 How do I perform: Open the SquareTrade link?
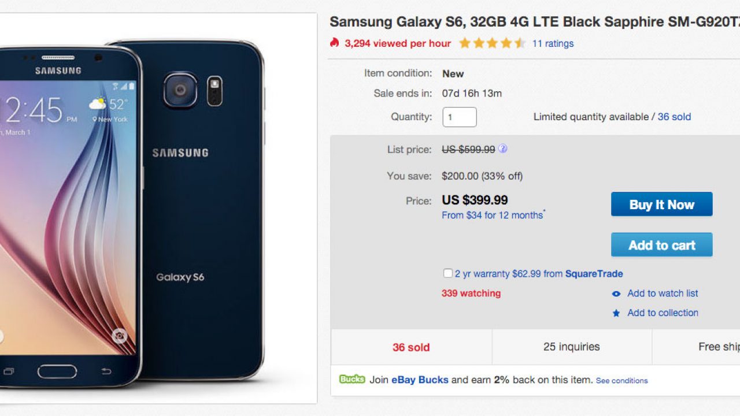point(594,274)
